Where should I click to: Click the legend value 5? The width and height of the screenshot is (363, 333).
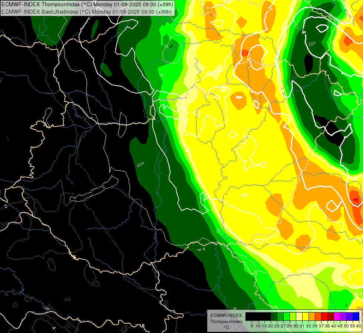coord(252,326)
